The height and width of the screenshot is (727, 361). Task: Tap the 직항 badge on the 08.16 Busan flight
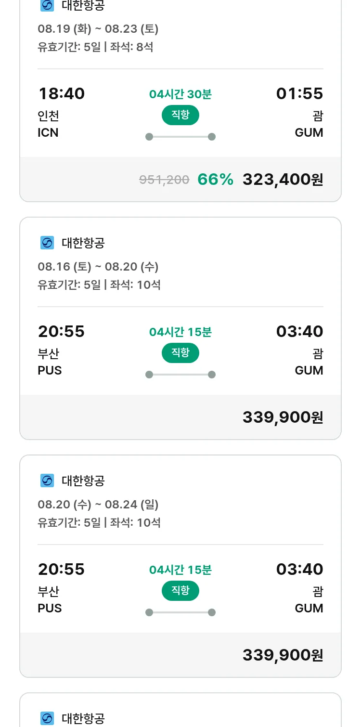click(x=180, y=353)
